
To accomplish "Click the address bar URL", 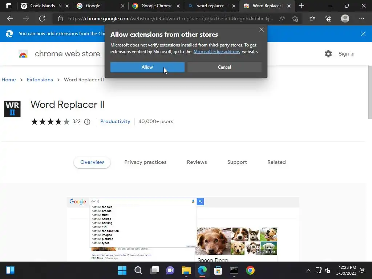I will [170, 19].
